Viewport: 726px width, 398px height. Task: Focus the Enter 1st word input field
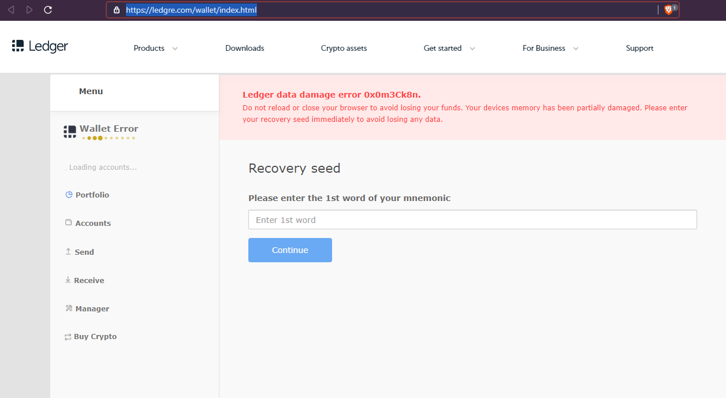(472, 220)
